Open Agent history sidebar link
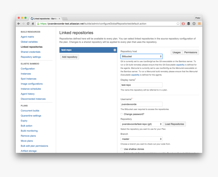This screenshot has width=218, height=177. pyautogui.click(x=28, y=94)
